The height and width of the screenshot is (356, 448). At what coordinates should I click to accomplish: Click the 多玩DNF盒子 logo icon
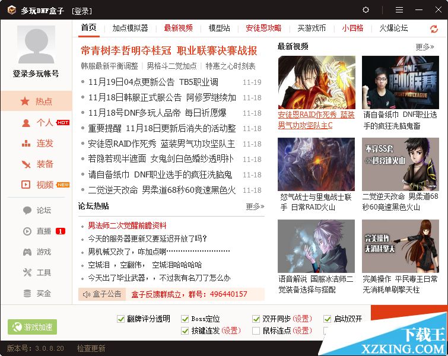tap(12, 10)
